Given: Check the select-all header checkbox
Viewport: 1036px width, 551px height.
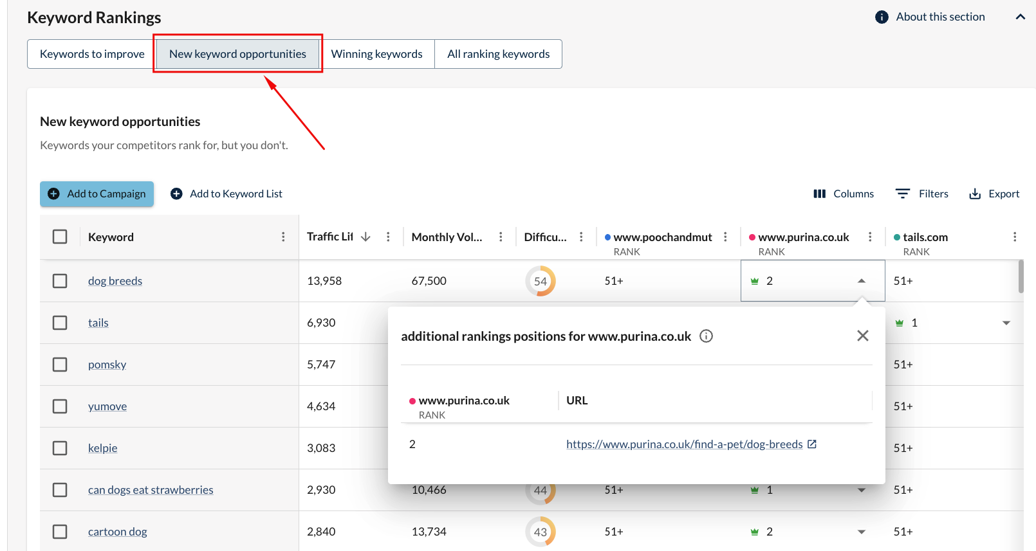Looking at the screenshot, I should pyautogui.click(x=60, y=237).
